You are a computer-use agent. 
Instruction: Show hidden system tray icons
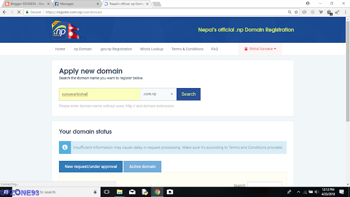(299, 192)
